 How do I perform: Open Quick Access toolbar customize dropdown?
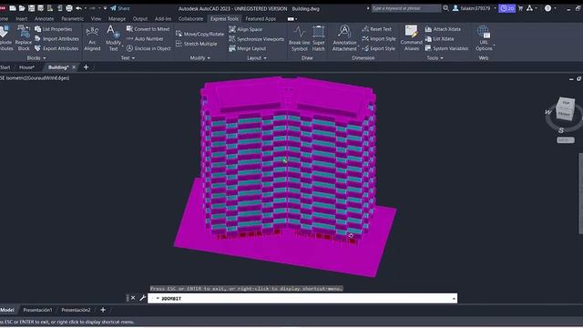pos(105,8)
